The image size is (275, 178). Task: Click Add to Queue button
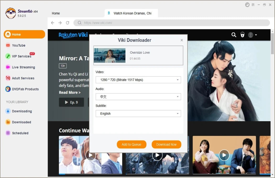(x=131, y=144)
